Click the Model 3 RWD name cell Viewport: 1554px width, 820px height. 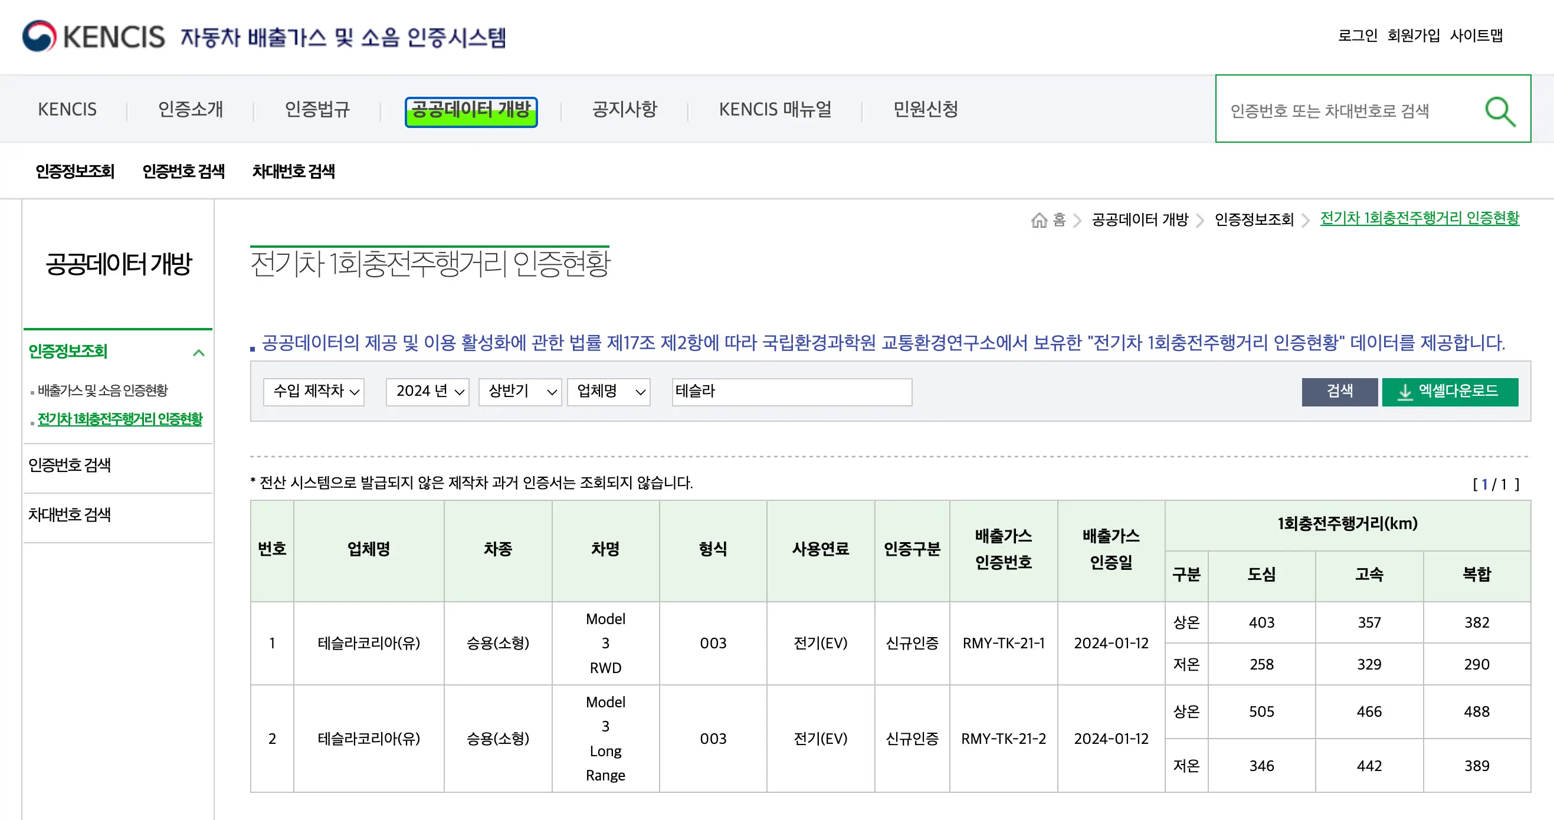click(606, 643)
